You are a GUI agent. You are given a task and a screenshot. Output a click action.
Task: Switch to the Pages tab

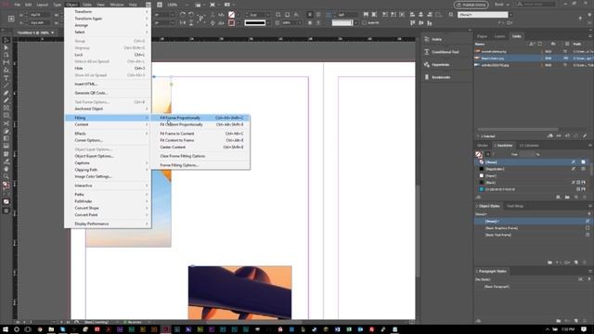483,36
